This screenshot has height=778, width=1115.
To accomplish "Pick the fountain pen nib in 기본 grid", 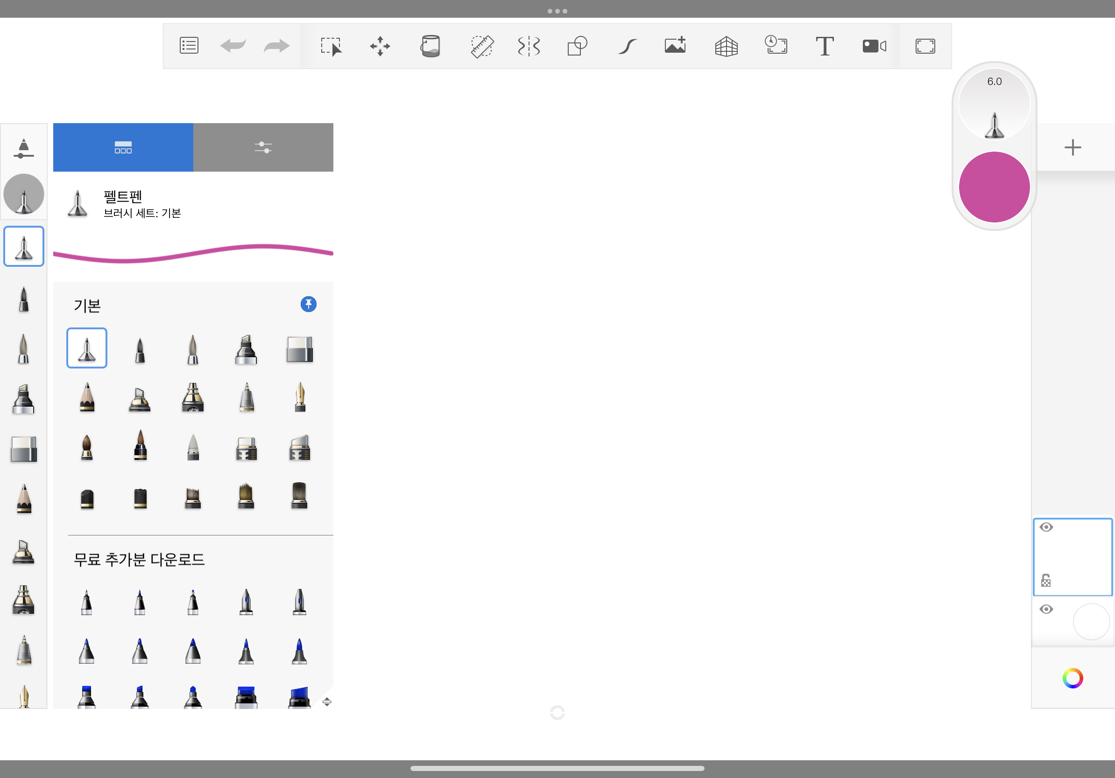I will tap(300, 397).
